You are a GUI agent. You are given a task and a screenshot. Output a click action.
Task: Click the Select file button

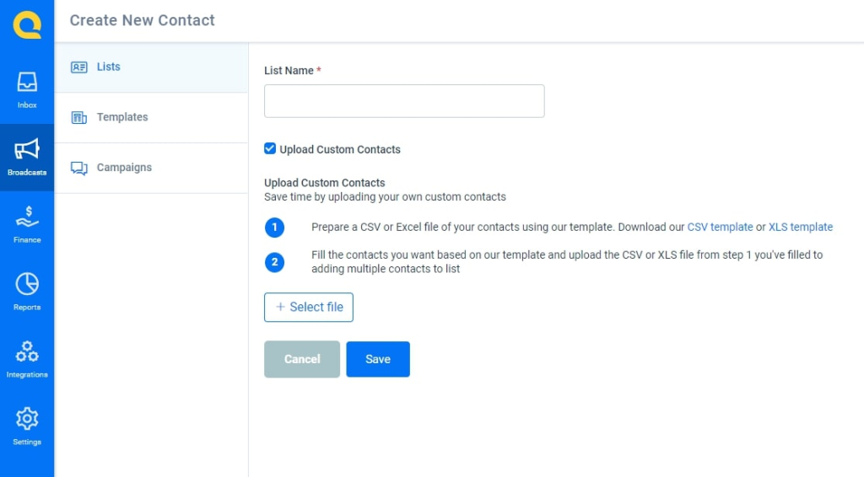pos(309,307)
